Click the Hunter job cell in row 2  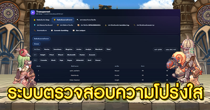coord(117,75)
